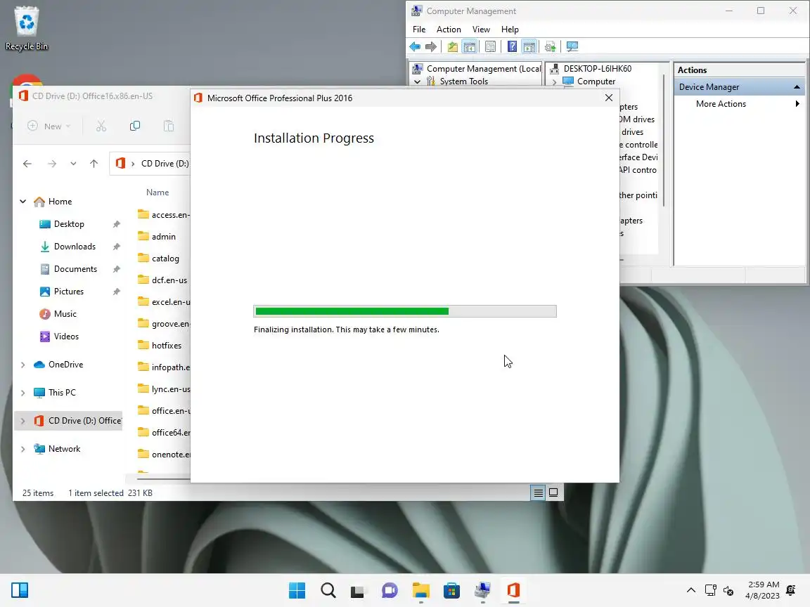Expand OneDrive in navigation pane

pyautogui.click(x=22, y=365)
